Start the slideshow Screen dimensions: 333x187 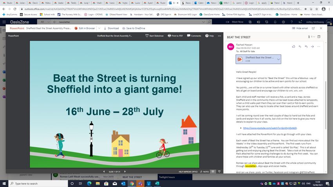click(x=154, y=36)
